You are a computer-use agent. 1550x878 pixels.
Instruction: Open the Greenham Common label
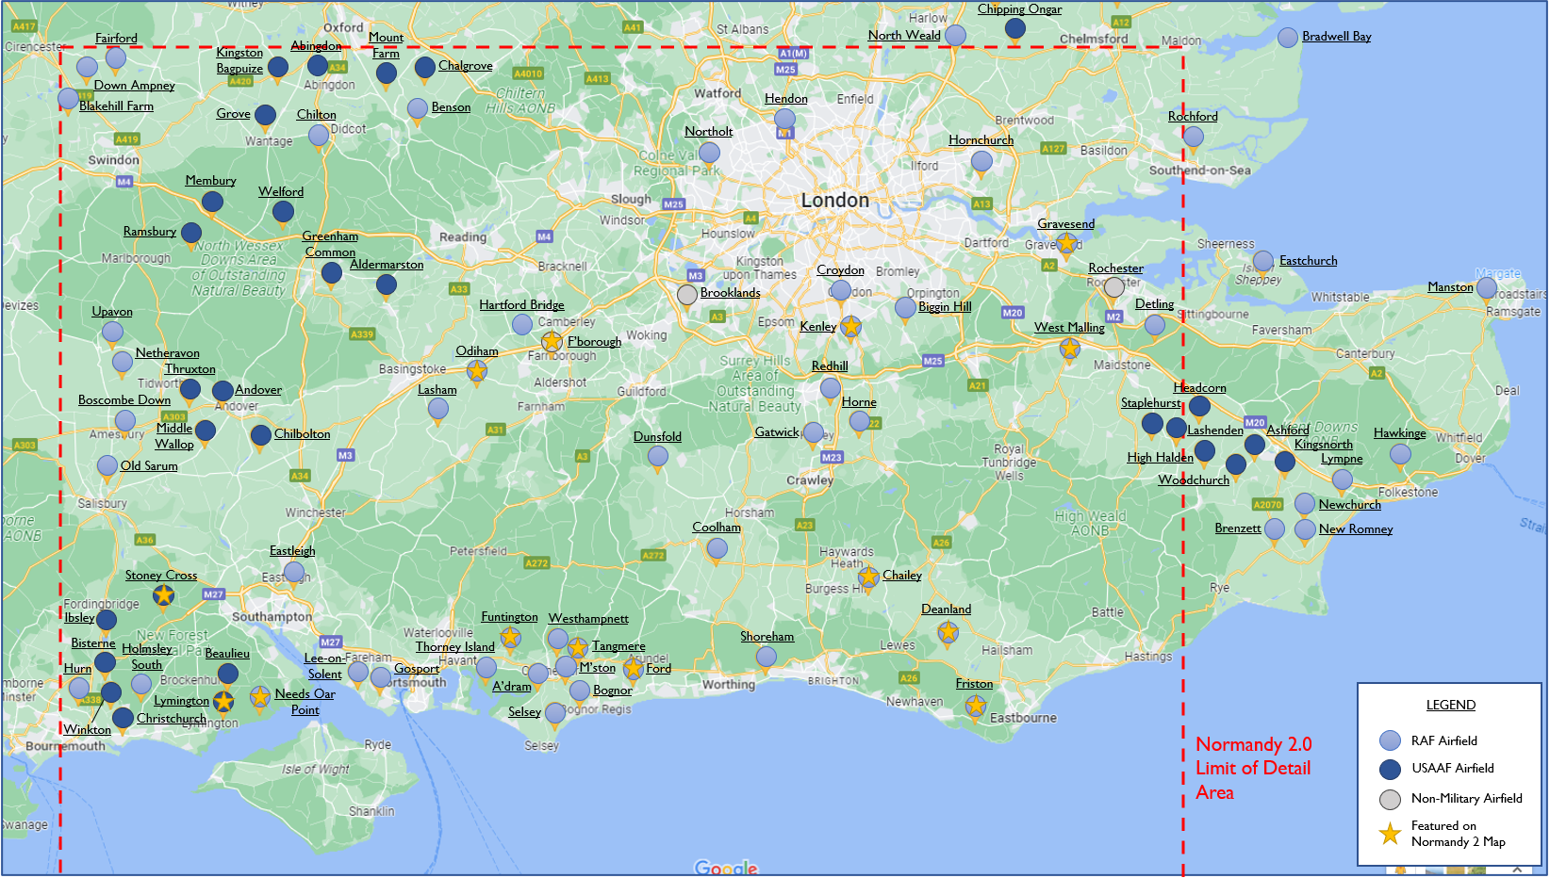(x=330, y=244)
